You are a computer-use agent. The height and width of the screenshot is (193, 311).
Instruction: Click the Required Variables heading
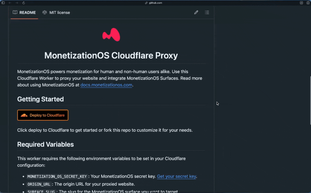click(x=45, y=144)
